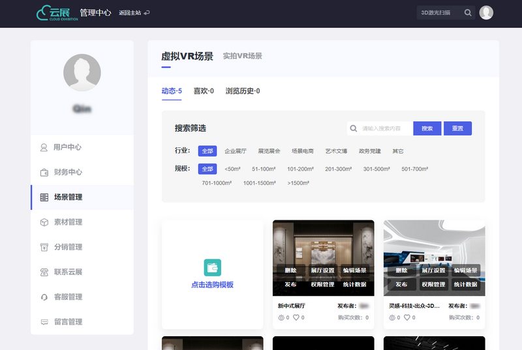Image resolution: width=522 pixels, height=350 pixels.
Task: Click the 云展 Cloud Exhibition logo
Action: point(57,13)
